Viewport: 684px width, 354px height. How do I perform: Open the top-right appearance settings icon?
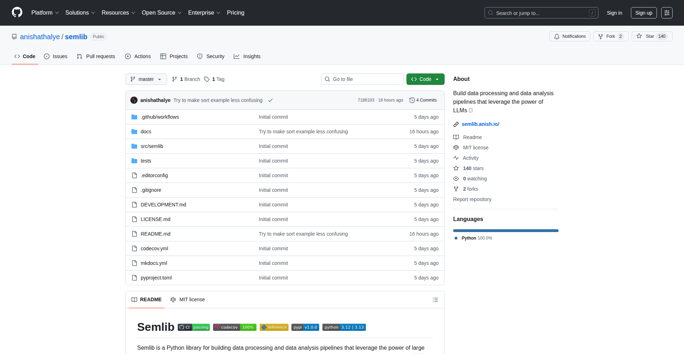667,13
